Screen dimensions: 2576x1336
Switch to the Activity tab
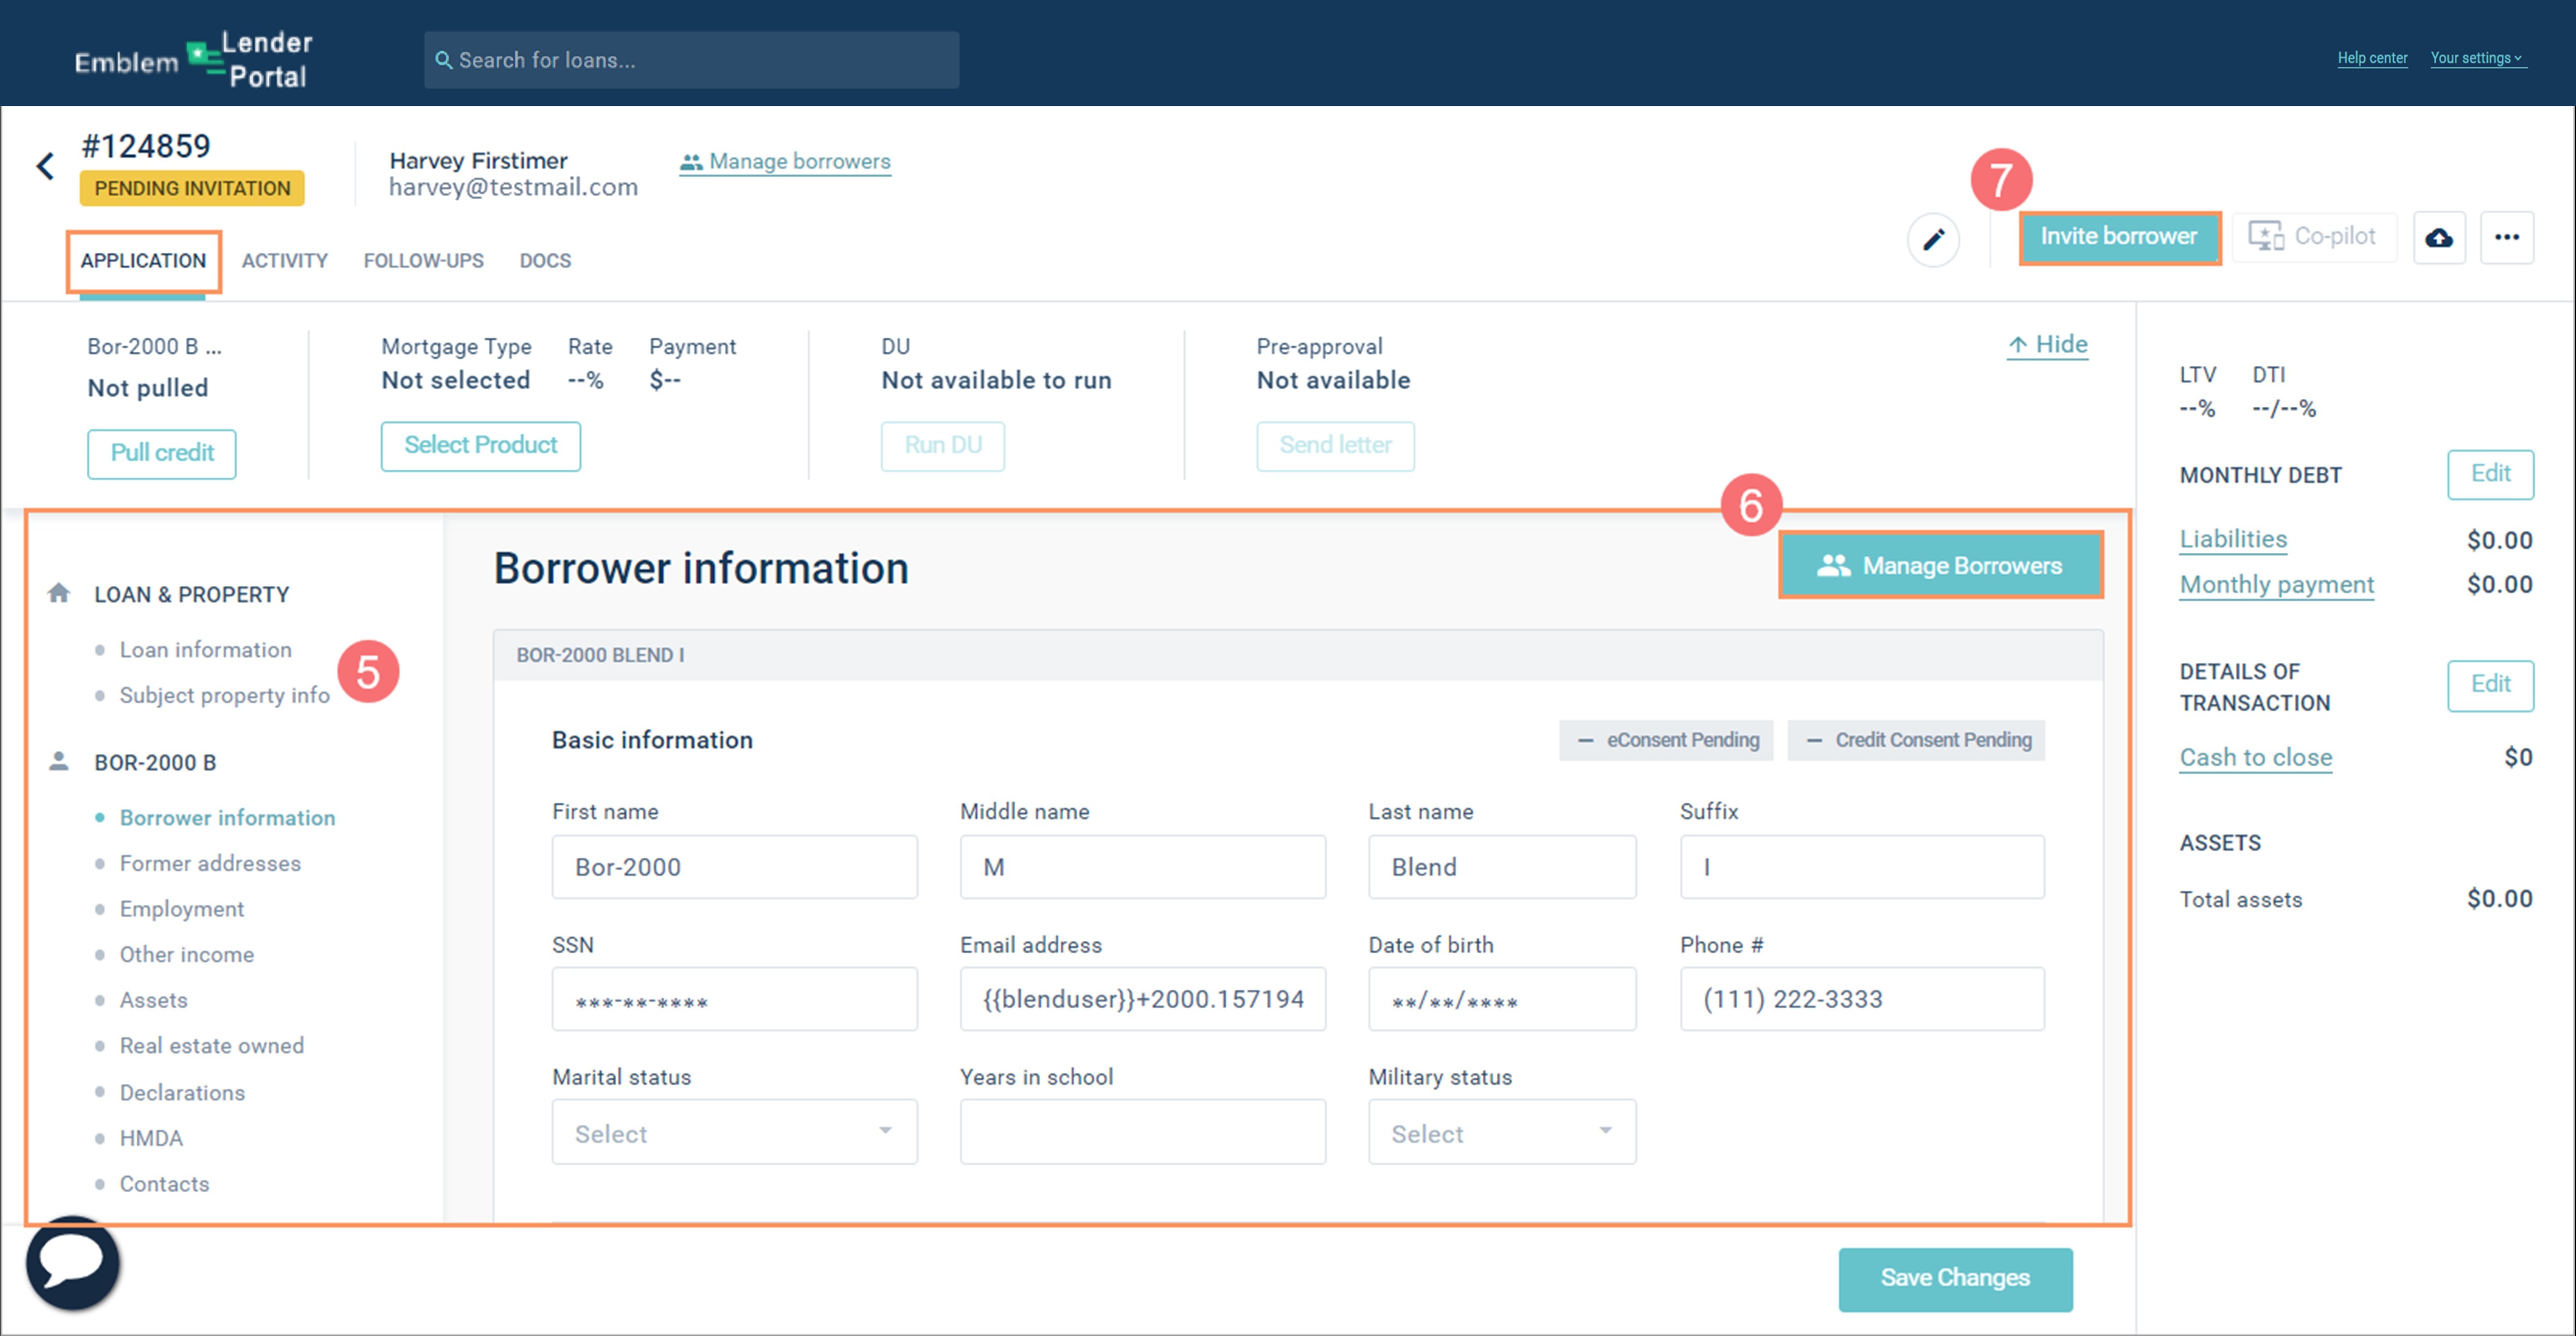coord(284,261)
